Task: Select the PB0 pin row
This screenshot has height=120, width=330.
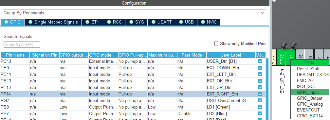Action: coord(133,107)
